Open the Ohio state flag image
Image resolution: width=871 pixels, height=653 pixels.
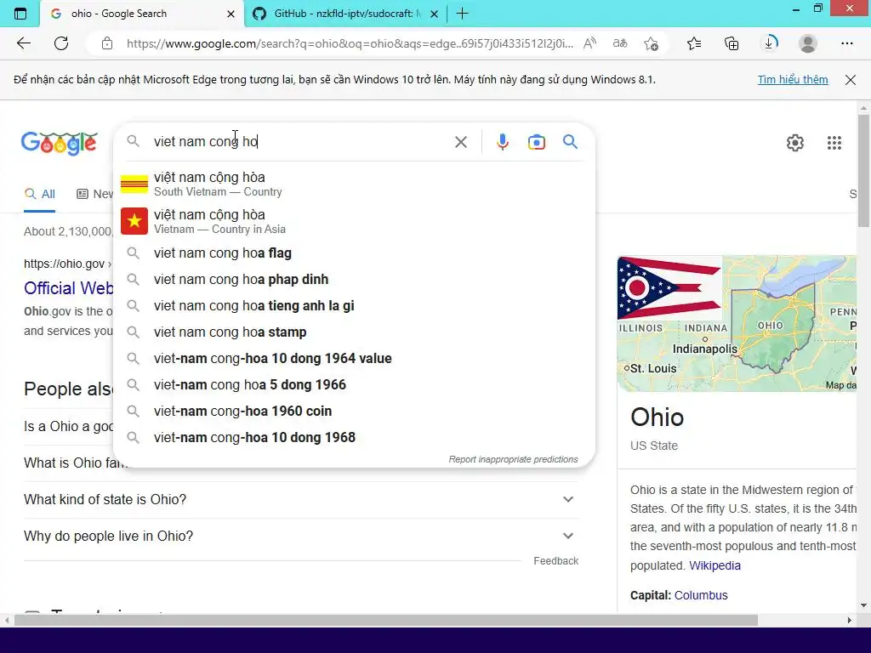click(x=669, y=287)
